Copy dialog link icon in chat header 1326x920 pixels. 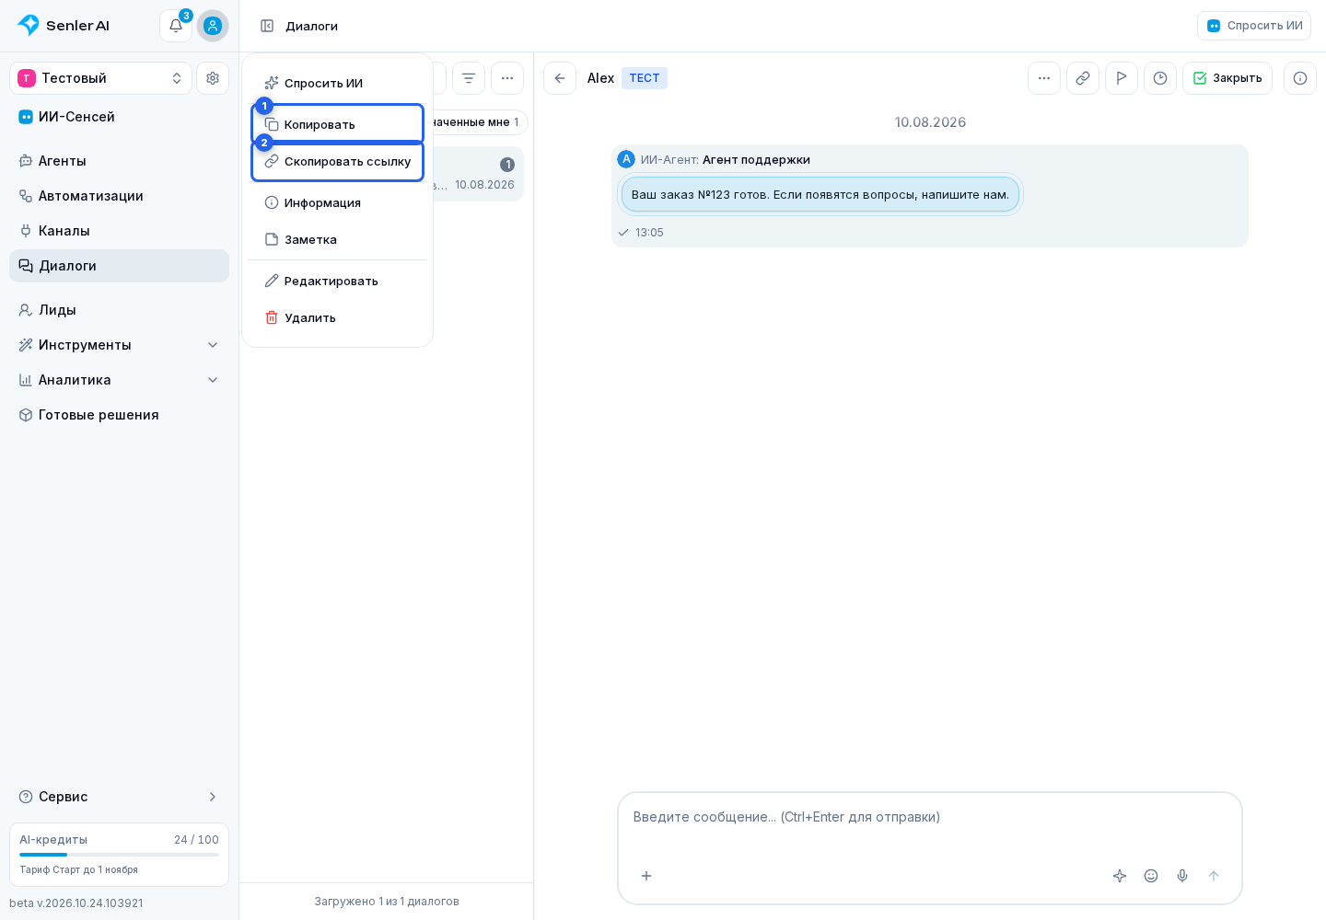point(1083,78)
